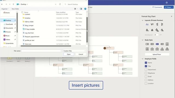
Task: Refresh the Desktop folder listing
Action: [x=60, y=4]
